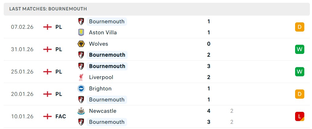Click the red L badge for Newcastle match
Screen dimensions: 312x129
tap(299, 116)
